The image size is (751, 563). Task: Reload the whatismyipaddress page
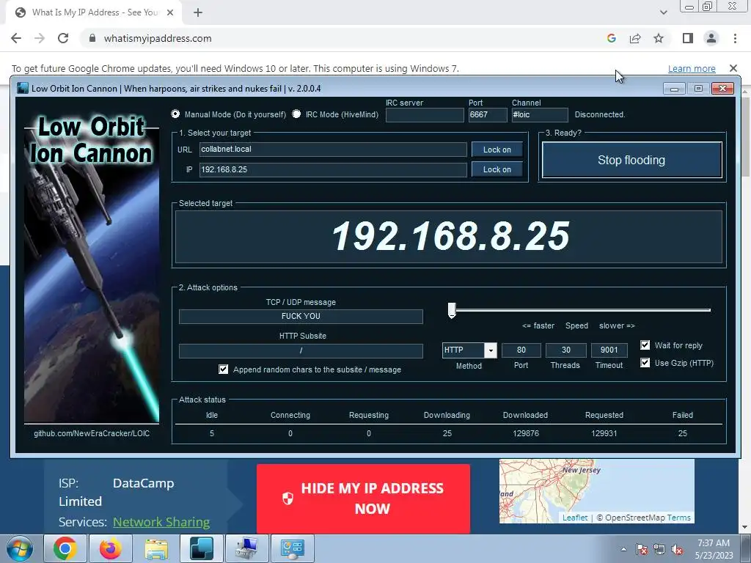(63, 38)
